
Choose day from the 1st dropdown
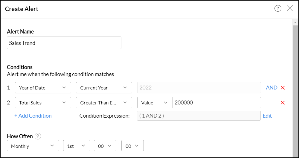(76, 146)
